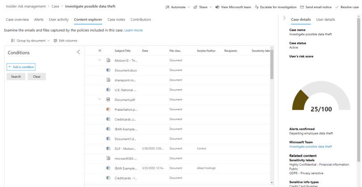Click the file icon next to Document.pdf
The width and height of the screenshot is (362, 187).
coord(108,100)
